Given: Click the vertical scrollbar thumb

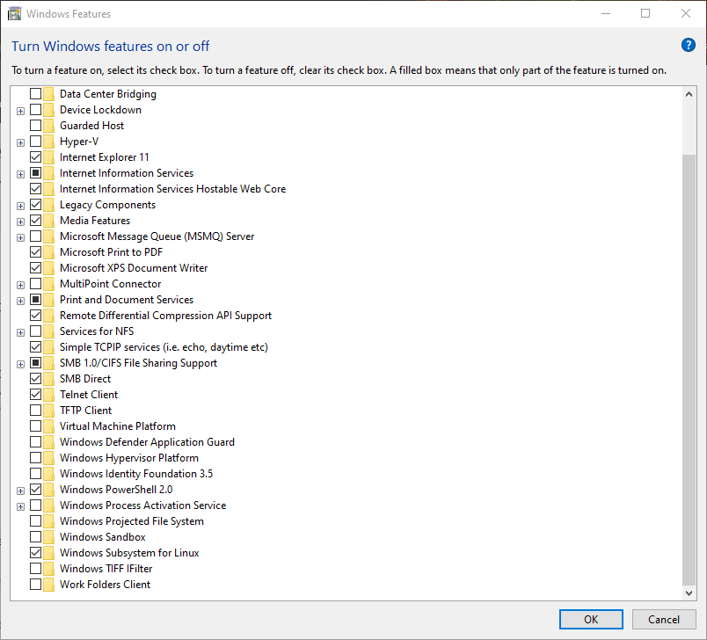Looking at the screenshot, I should pos(689,369).
